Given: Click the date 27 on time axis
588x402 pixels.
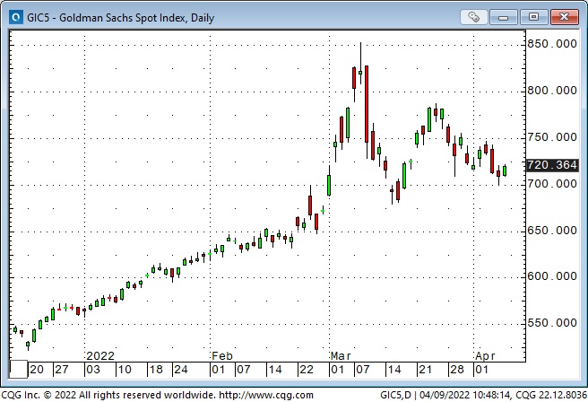Looking at the screenshot, I should click(62, 370).
